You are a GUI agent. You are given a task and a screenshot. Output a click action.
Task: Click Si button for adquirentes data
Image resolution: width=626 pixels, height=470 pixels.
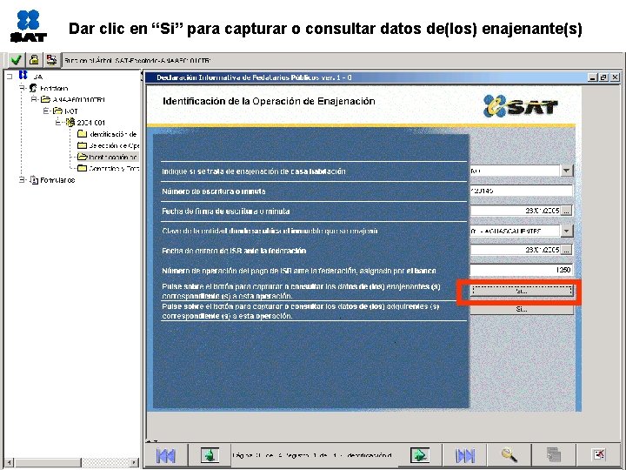tap(523, 309)
